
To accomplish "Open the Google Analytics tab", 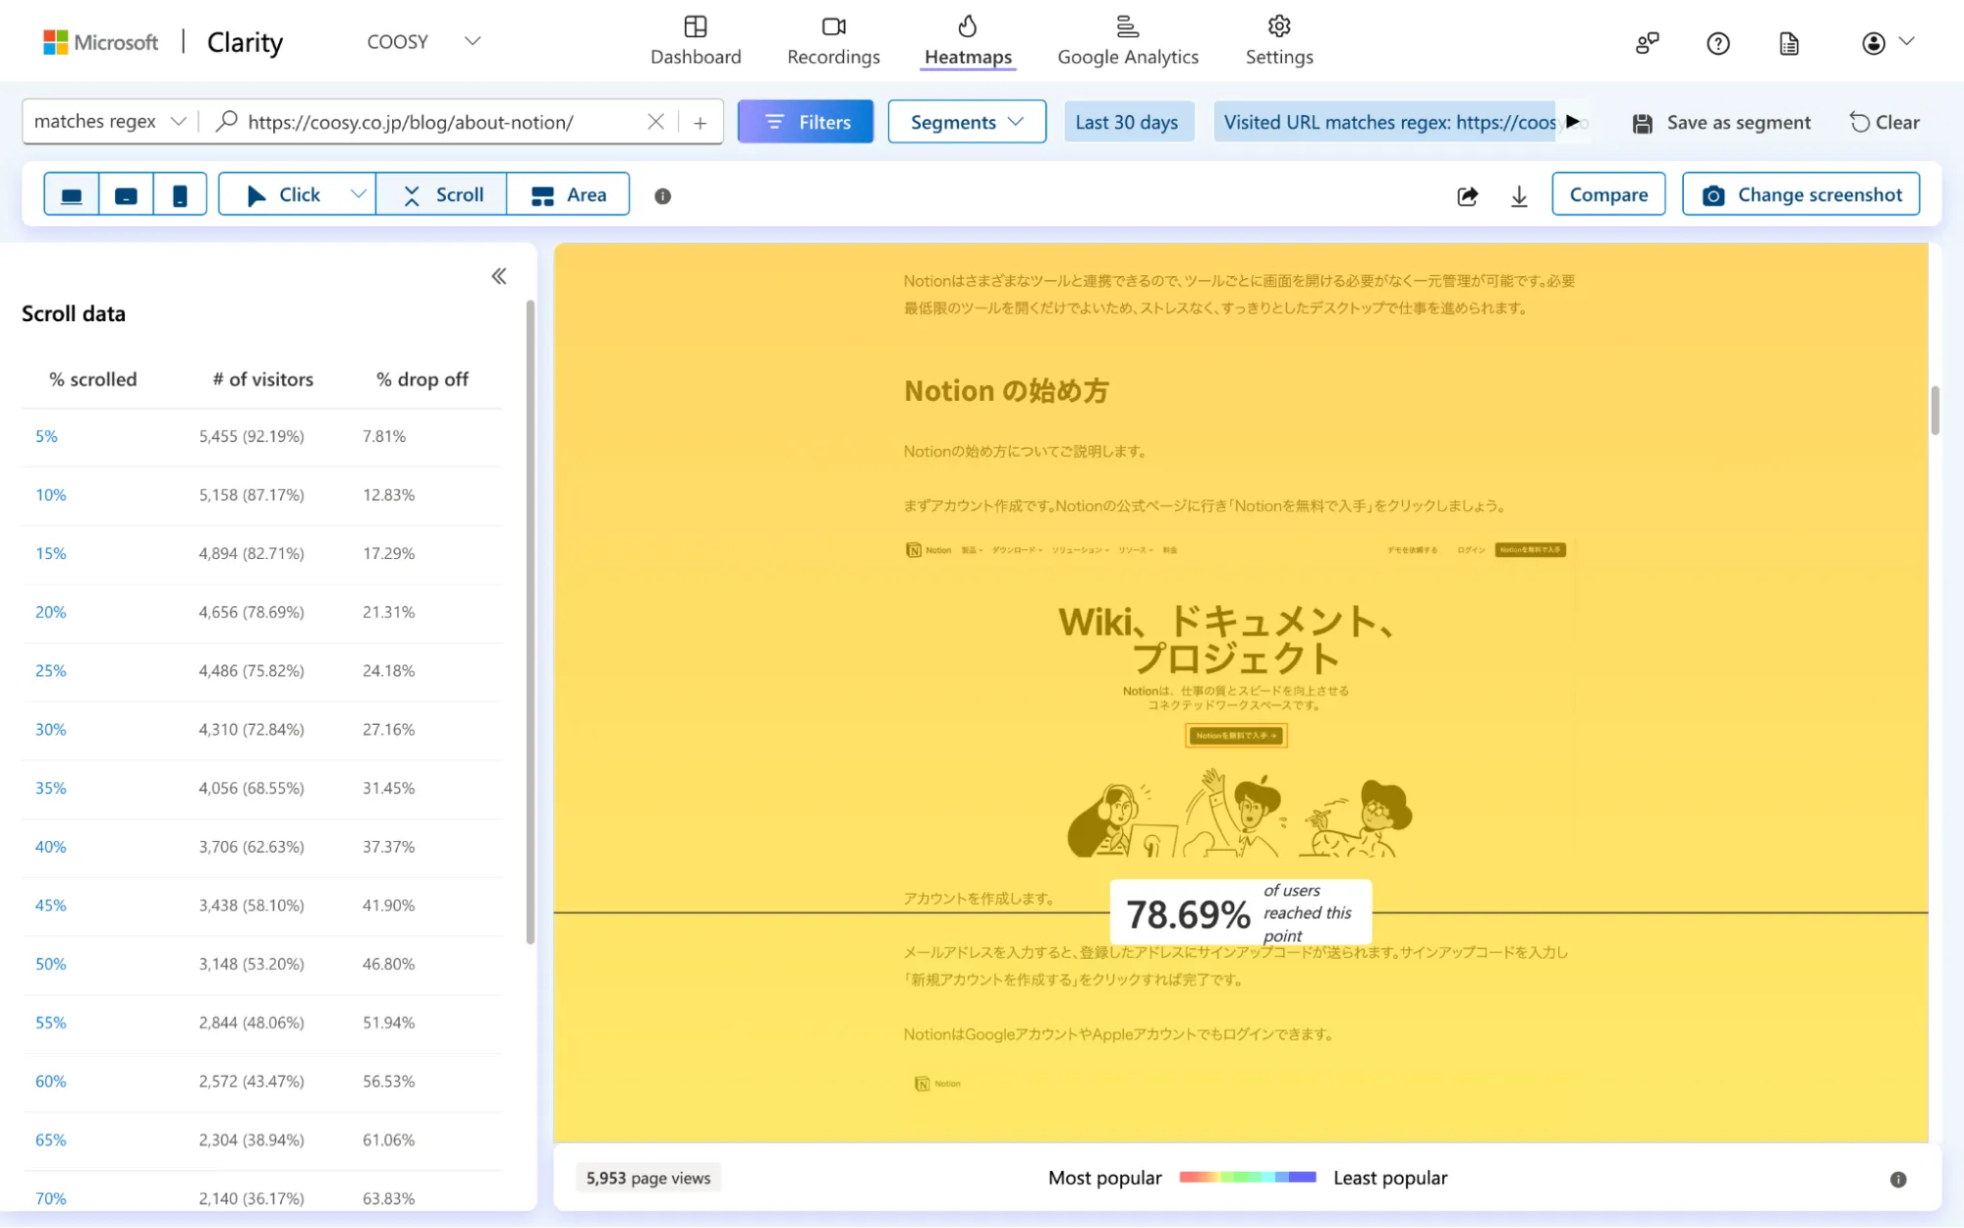I will click(1128, 40).
